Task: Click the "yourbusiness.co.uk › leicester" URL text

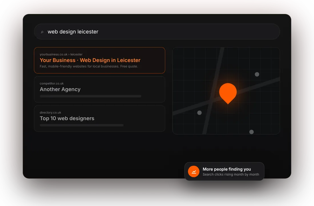Action: point(61,54)
